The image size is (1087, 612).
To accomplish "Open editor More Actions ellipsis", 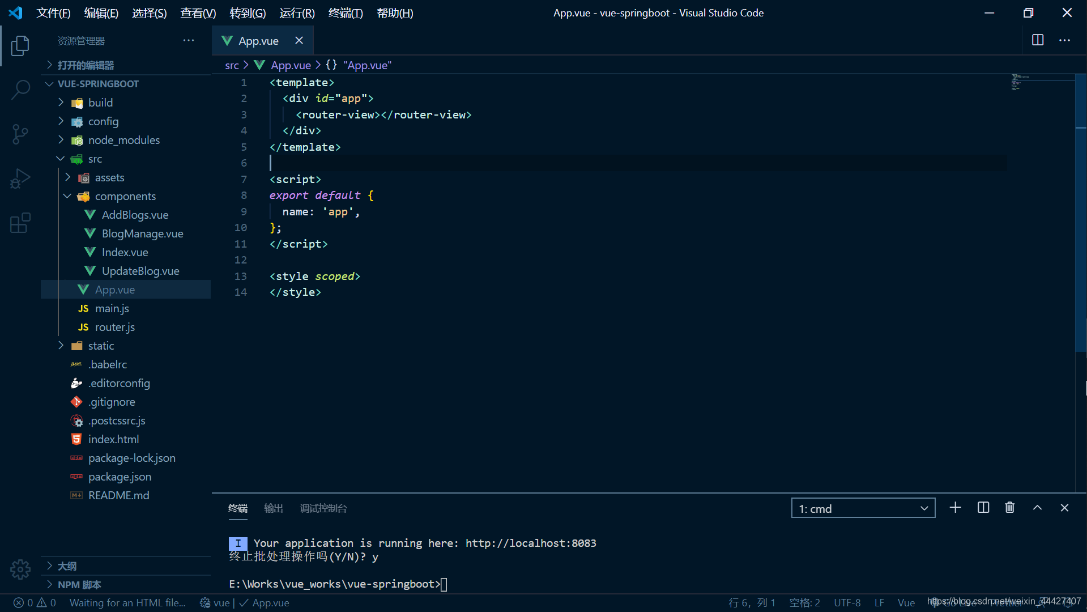I will pyautogui.click(x=1065, y=40).
